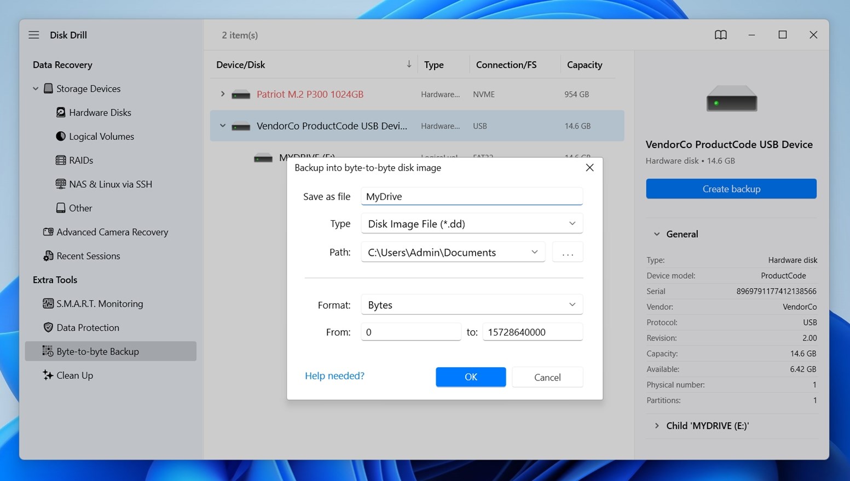Open the Type dropdown Disk Image File
Viewport: 850px width, 481px height.
[472, 224]
